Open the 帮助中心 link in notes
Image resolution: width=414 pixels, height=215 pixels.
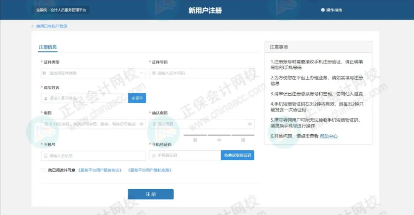329,136
